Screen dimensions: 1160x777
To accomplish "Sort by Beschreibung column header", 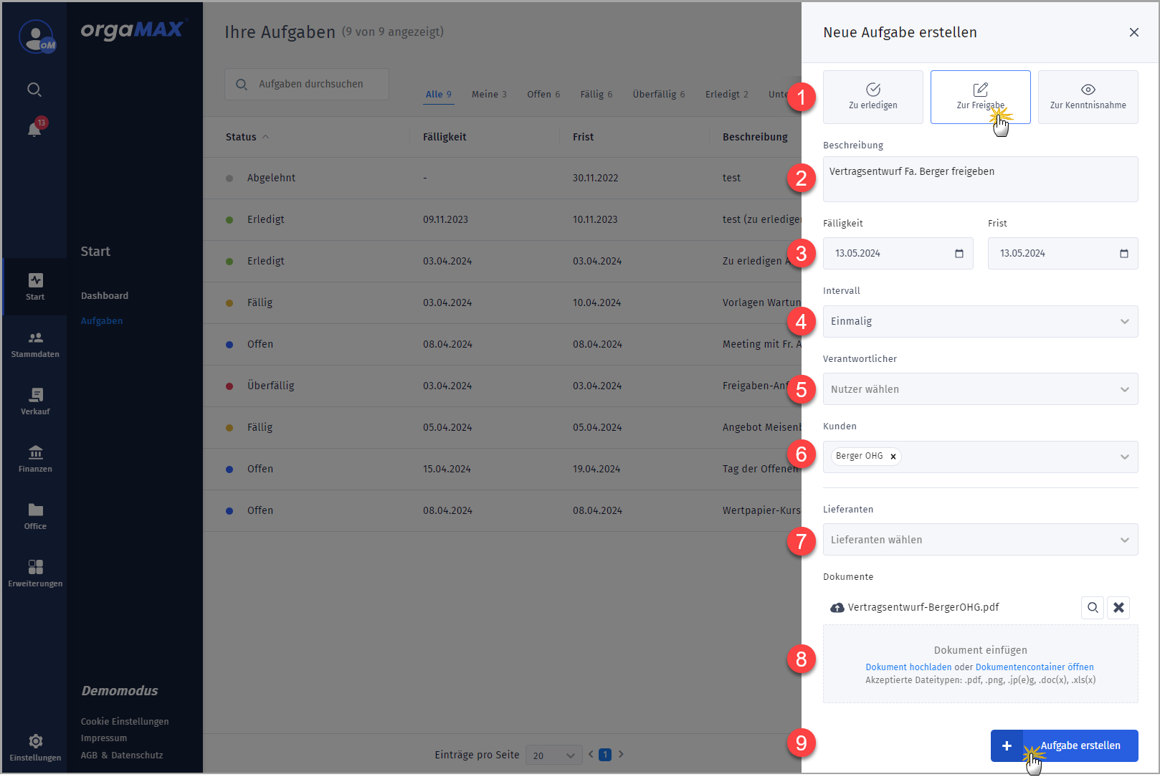I will pos(755,137).
